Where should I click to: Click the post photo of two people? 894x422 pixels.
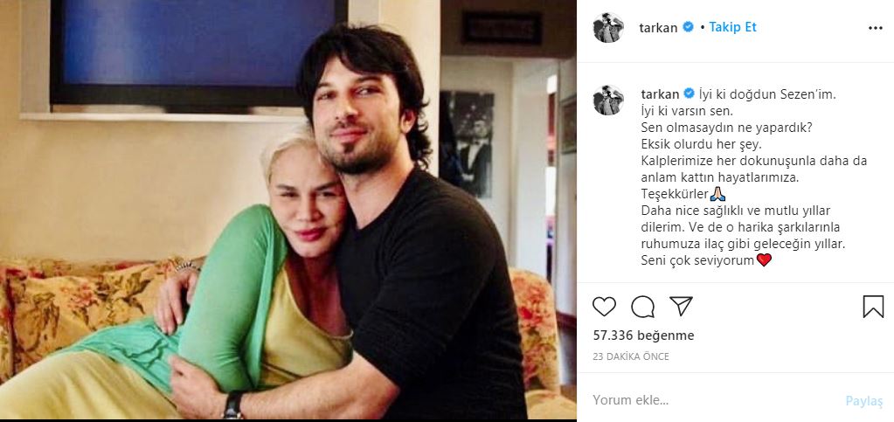(288, 210)
